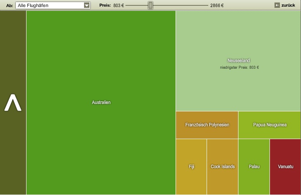The width and height of the screenshot is (301, 195).
Task: Select the Australien tile
Action: pos(101,102)
